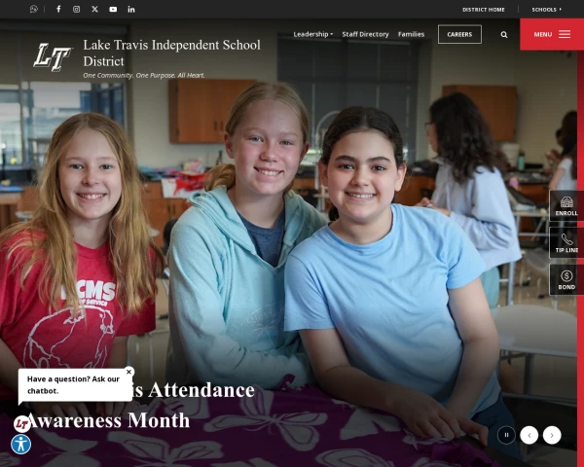The height and width of the screenshot is (467, 584).
Task: Open site search magnifier icon
Action: [x=504, y=34]
